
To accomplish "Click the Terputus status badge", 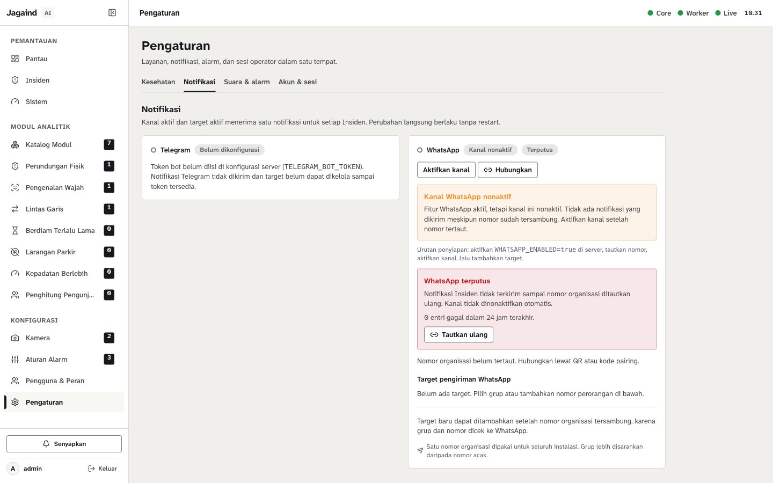I will 539,150.
